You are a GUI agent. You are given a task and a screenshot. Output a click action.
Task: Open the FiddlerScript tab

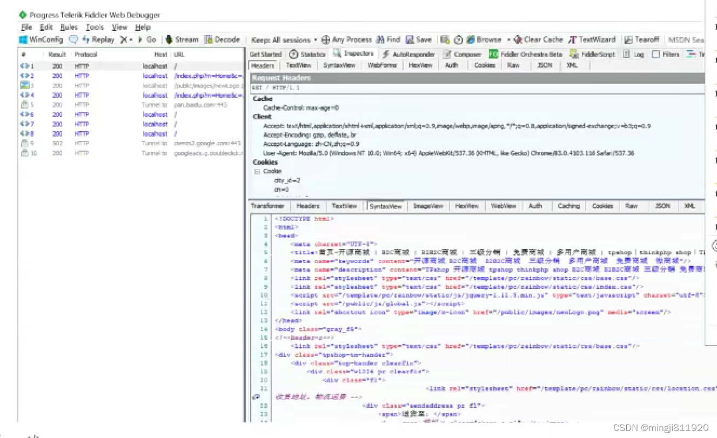tap(592, 54)
